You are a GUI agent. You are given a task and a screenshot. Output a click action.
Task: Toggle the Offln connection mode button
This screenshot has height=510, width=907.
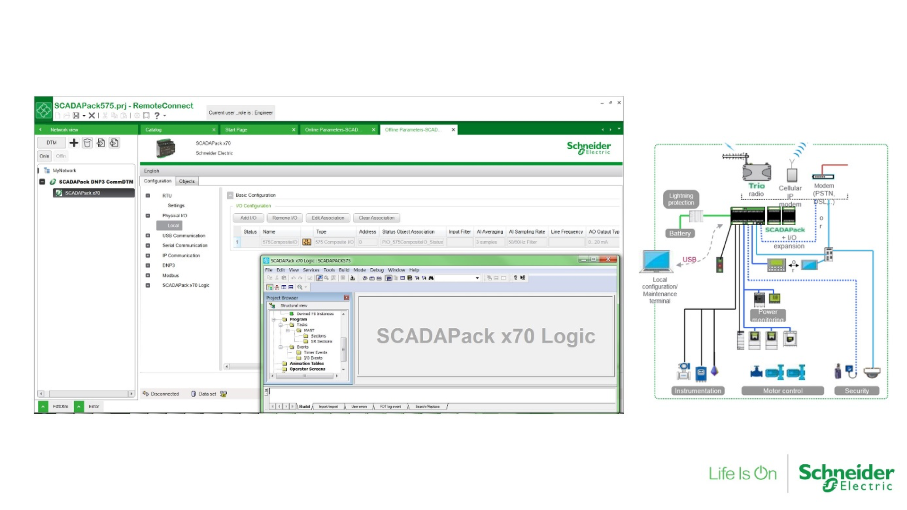[61, 156]
